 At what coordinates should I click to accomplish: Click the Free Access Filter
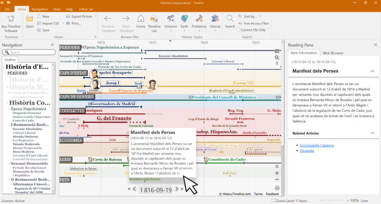coord(254,23)
